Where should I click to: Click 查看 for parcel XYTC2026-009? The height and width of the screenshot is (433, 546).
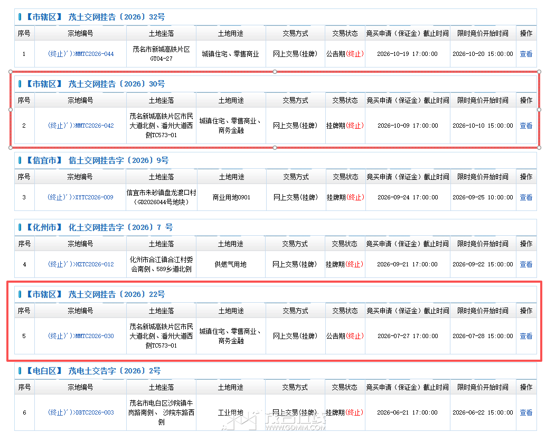526,197
